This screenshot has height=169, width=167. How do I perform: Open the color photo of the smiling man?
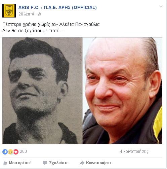coord(122,91)
